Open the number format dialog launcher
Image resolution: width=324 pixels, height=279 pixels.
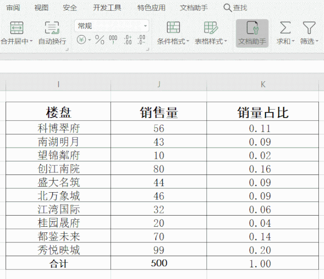tap(148, 49)
